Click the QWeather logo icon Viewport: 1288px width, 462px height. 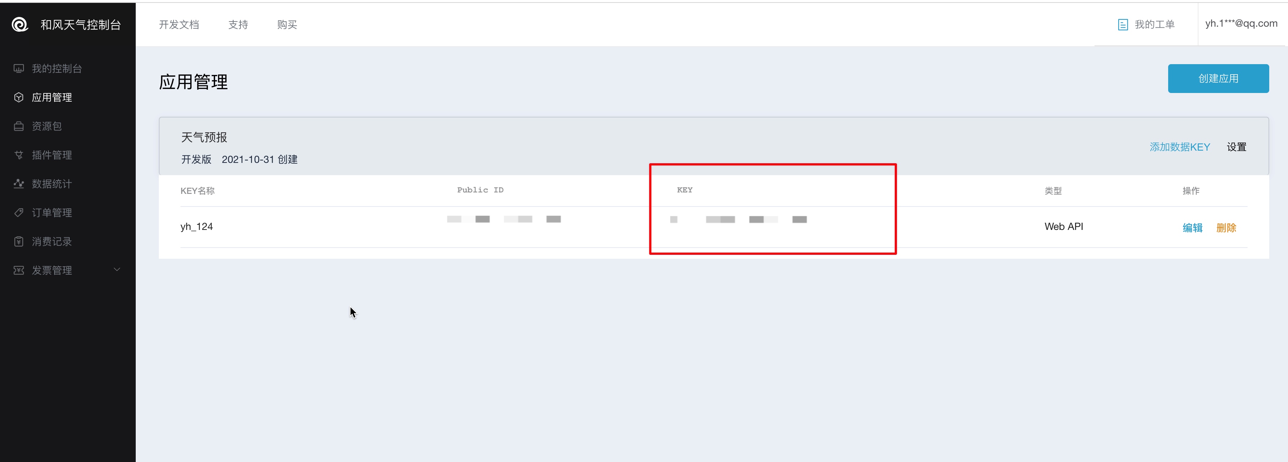[20, 25]
